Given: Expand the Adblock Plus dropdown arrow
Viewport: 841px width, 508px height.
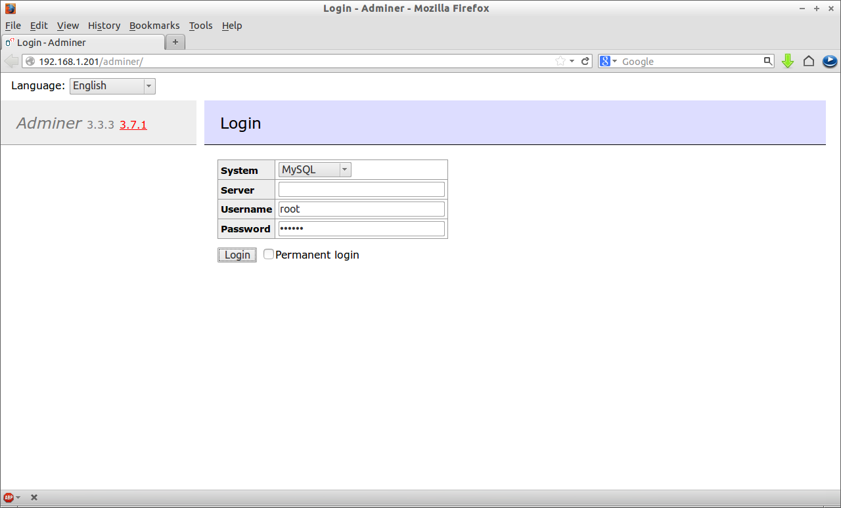Looking at the screenshot, I should [x=18, y=497].
